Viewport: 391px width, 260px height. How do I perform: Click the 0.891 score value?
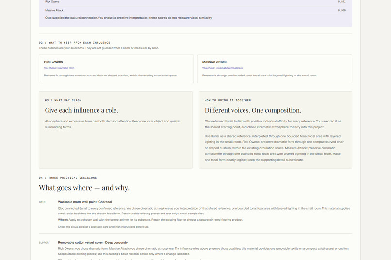(342, 2)
